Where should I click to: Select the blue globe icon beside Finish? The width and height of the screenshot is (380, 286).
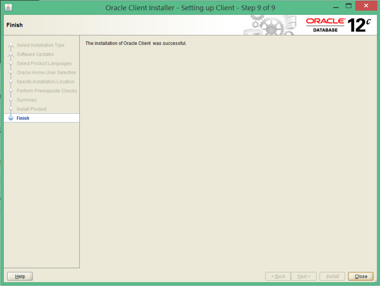[11, 118]
